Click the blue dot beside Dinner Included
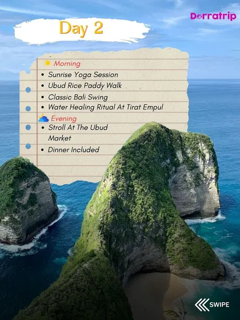 28,146
